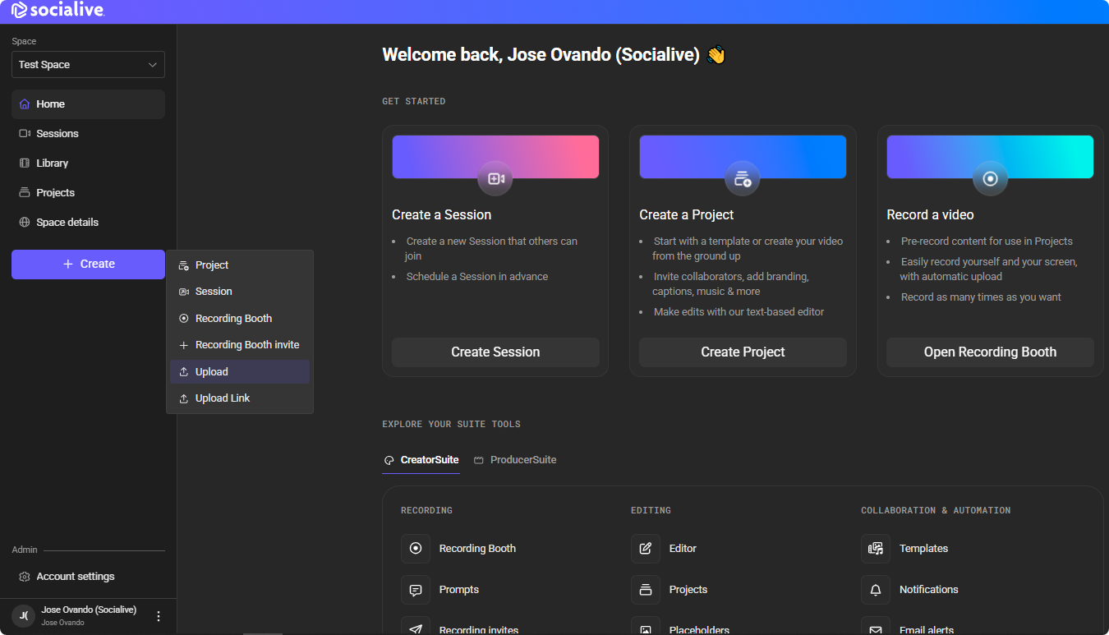
Task: Select Session from the Create menu
Action: tap(240, 292)
